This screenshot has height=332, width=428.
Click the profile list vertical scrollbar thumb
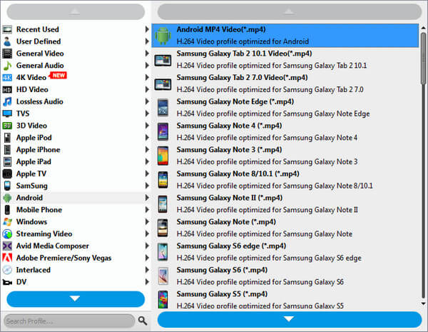pyautogui.click(x=423, y=59)
